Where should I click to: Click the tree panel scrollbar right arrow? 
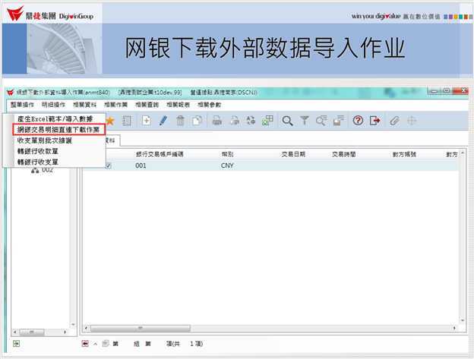tap(65, 332)
